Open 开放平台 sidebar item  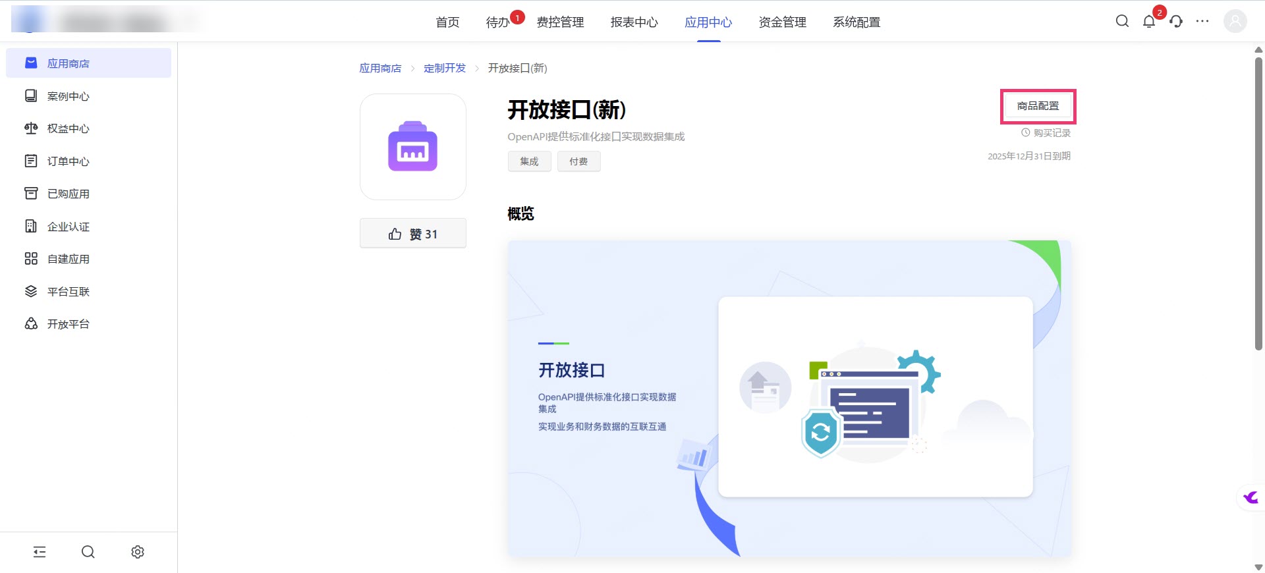pyautogui.click(x=68, y=324)
